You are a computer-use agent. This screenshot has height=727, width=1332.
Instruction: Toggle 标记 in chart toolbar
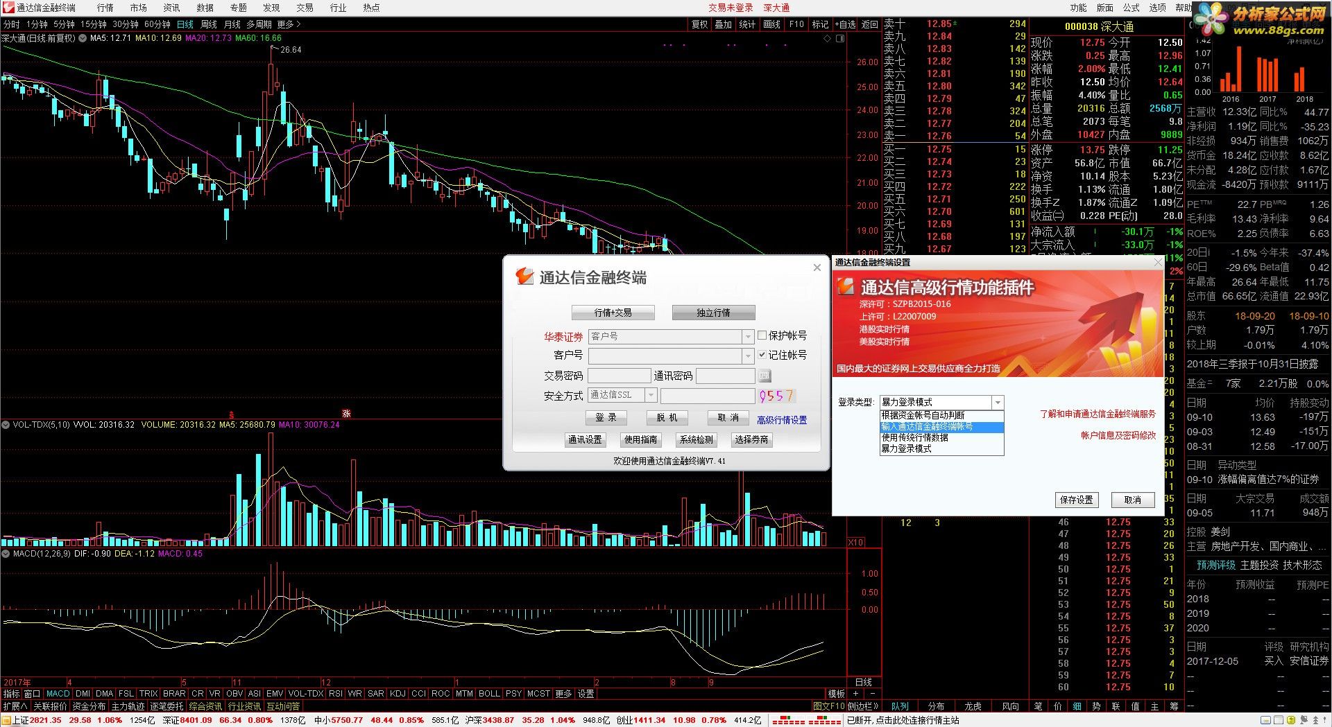820,24
